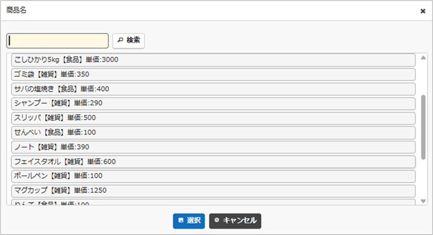Click the list scrollbar up arrow
The image size is (433, 235).
click(x=423, y=58)
